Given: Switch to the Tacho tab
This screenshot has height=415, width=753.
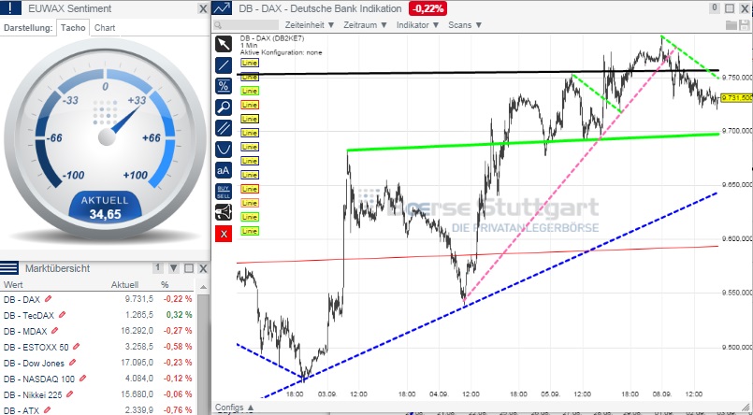Looking at the screenshot, I should (73, 28).
